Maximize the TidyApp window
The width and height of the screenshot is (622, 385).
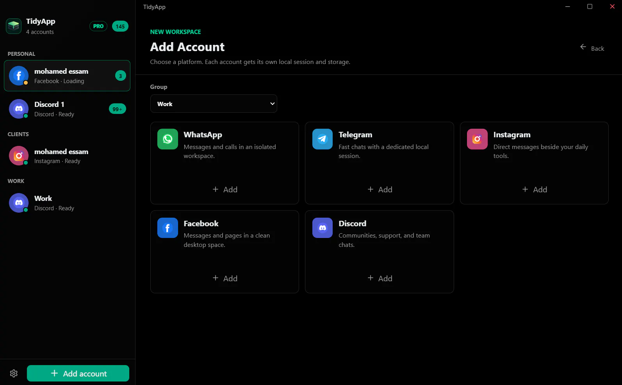(x=590, y=7)
